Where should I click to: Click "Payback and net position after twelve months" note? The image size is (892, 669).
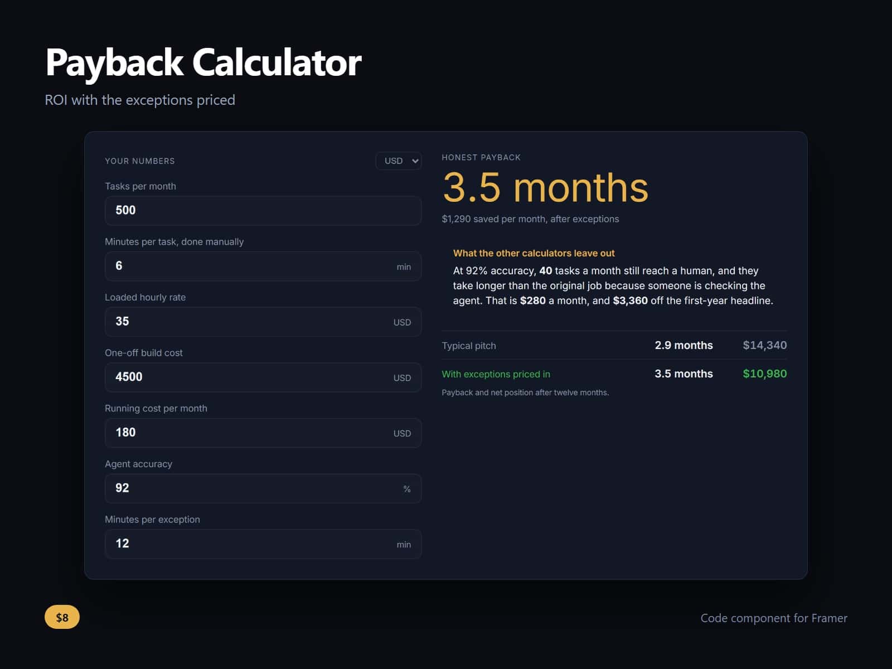pyautogui.click(x=525, y=392)
